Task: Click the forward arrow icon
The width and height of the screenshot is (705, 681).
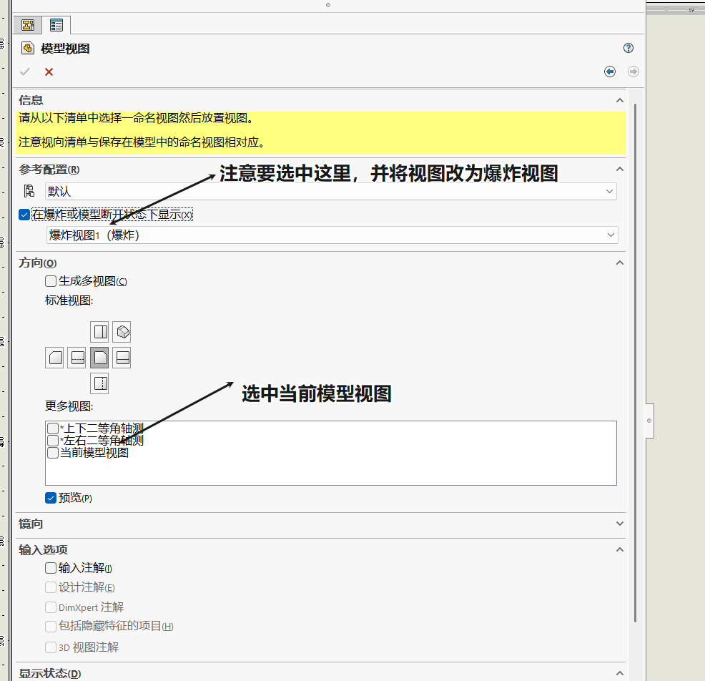Action: 633,72
